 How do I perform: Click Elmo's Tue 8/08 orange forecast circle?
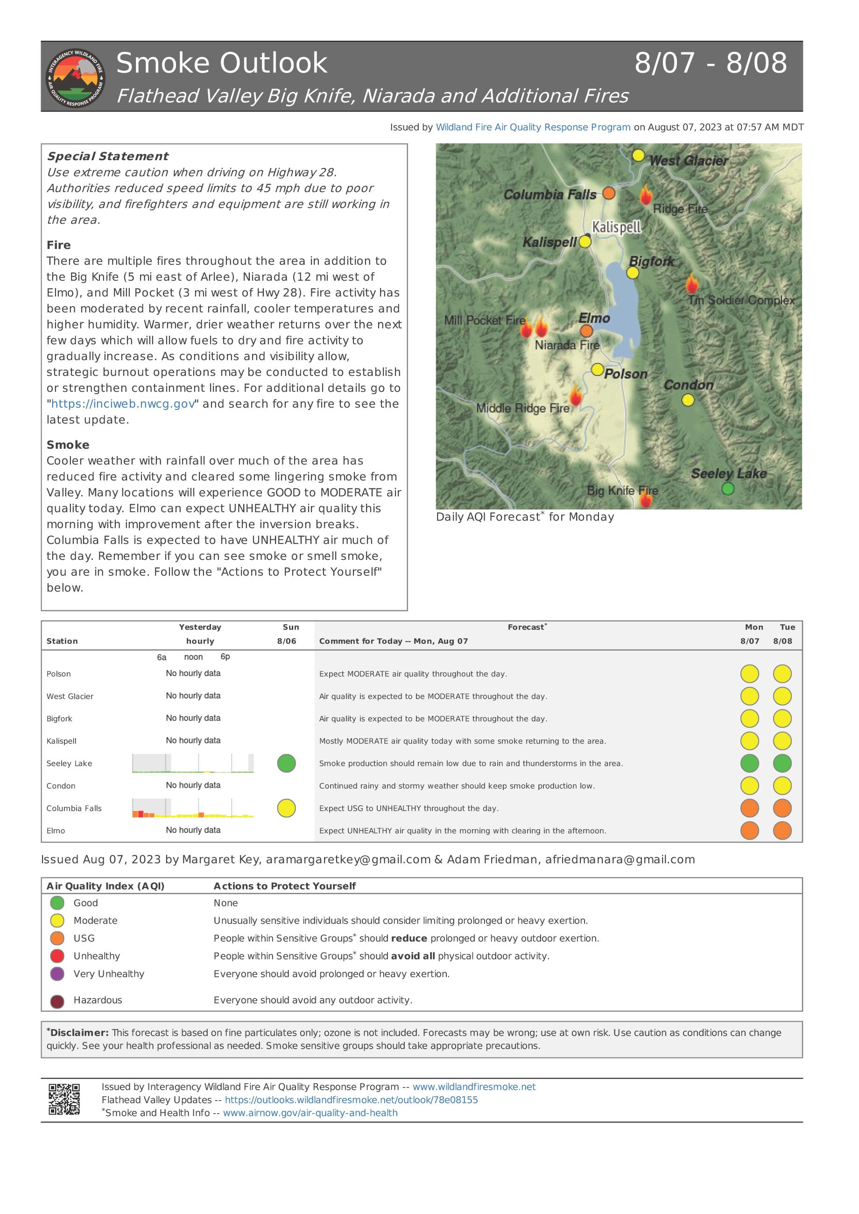782,831
